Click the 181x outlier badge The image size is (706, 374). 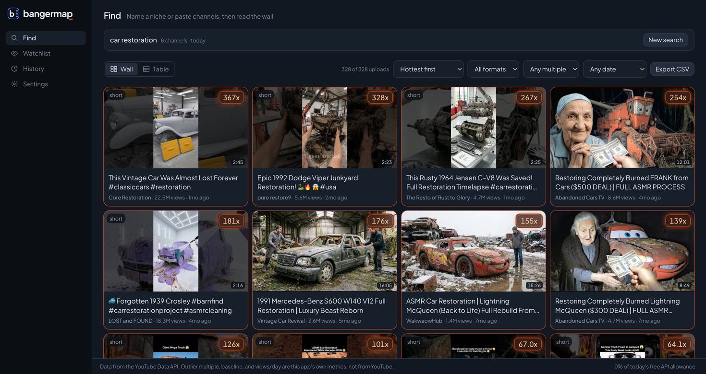(x=231, y=221)
